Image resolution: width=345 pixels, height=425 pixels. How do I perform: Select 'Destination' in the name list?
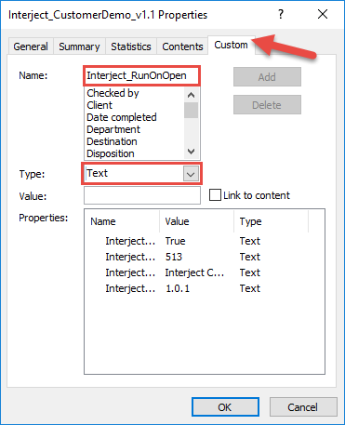(112, 141)
